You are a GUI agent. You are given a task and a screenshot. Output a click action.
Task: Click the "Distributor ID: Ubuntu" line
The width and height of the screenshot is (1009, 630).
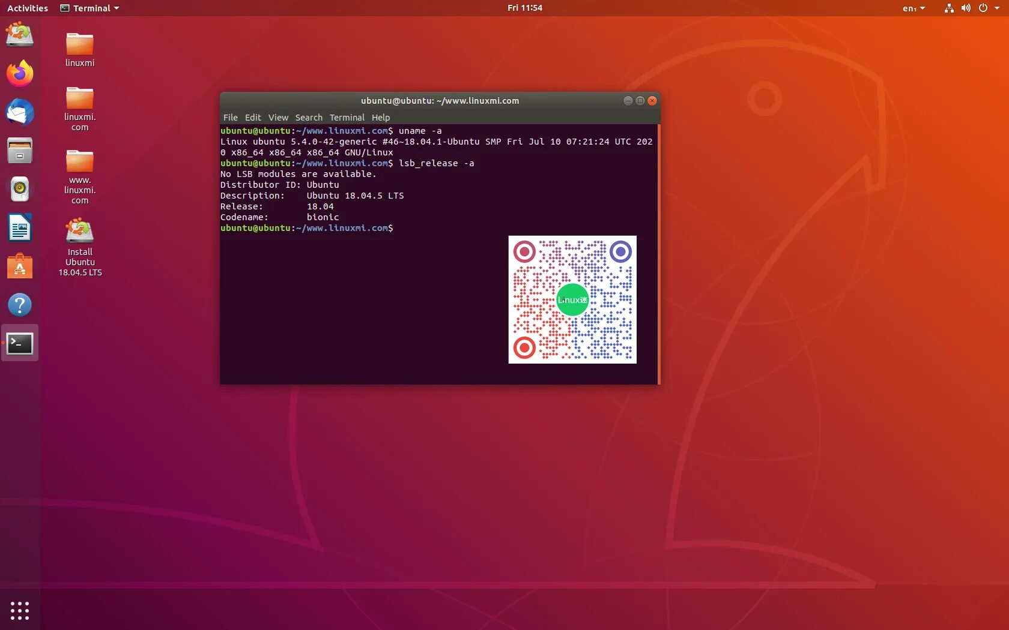click(280, 185)
